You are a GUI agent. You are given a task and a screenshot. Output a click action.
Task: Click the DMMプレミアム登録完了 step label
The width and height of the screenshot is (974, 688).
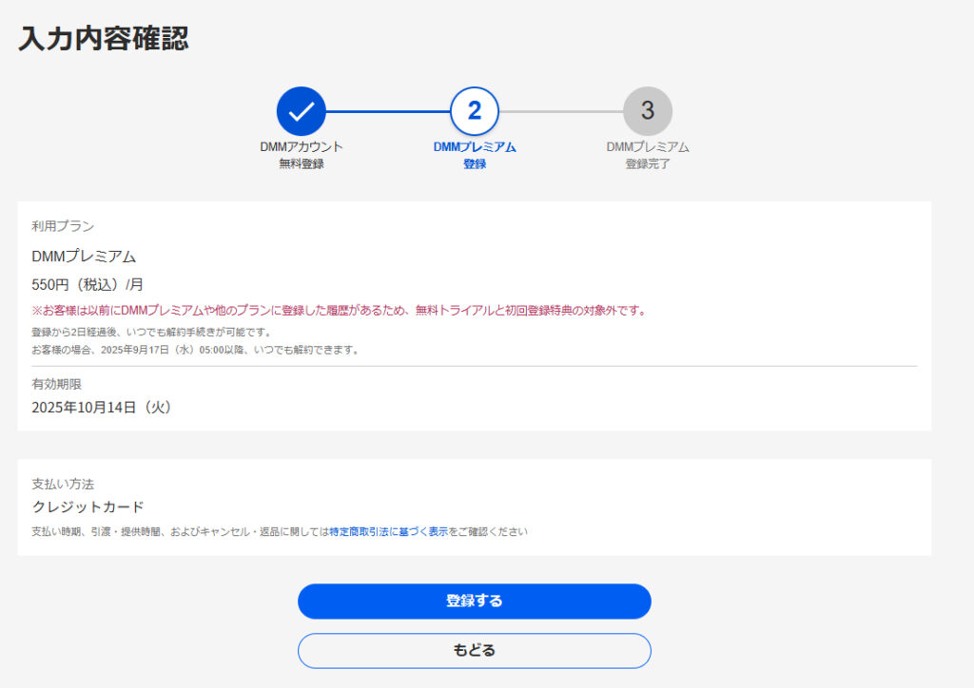click(x=648, y=155)
